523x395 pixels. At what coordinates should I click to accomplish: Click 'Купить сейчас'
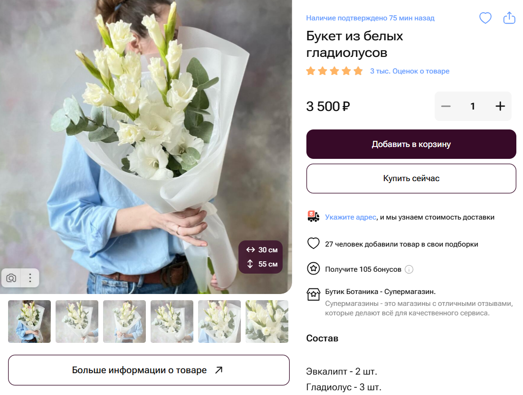point(411,178)
